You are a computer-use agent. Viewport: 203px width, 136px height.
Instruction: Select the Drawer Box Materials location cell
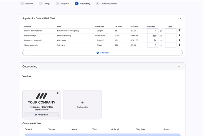coord(33,31)
